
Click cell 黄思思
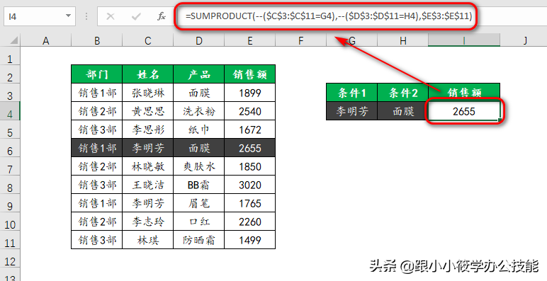pos(147,111)
